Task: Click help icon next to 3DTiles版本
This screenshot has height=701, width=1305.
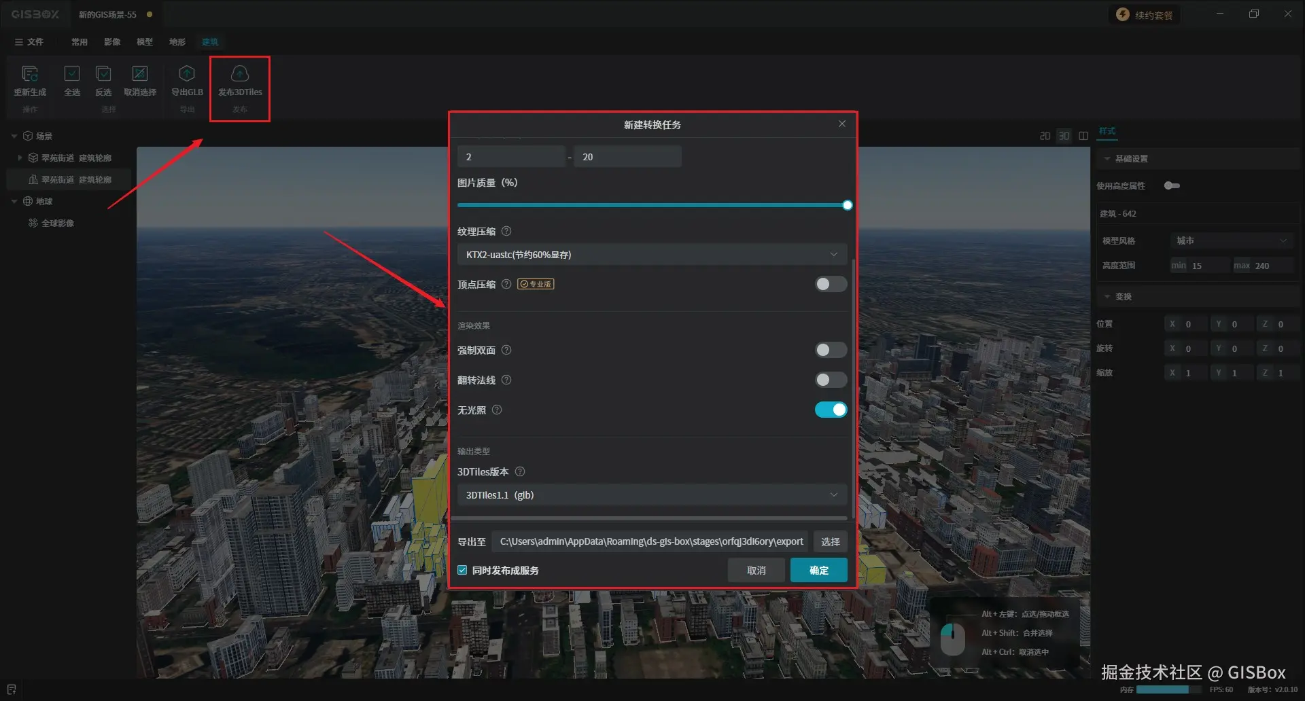Action: (x=520, y=472)
